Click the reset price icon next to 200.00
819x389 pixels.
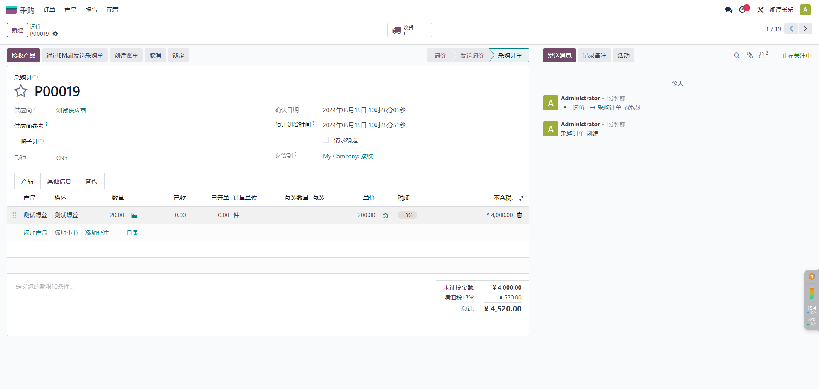tap(386, 216)
